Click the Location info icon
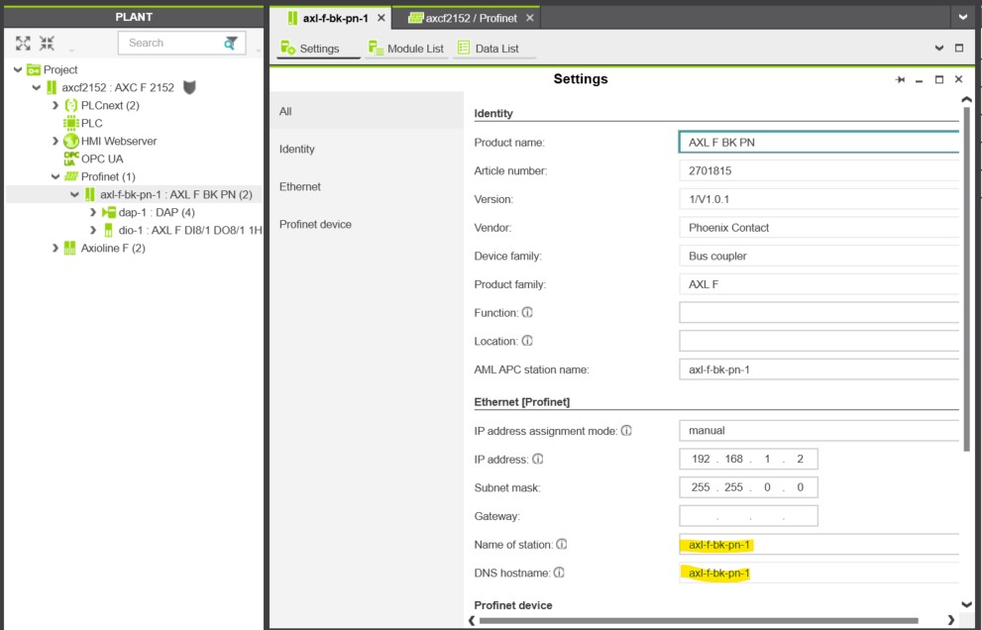 tap(527, 341)
